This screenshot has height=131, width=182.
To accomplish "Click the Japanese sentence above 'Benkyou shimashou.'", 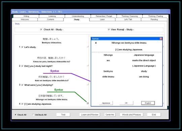I will 51,39.
